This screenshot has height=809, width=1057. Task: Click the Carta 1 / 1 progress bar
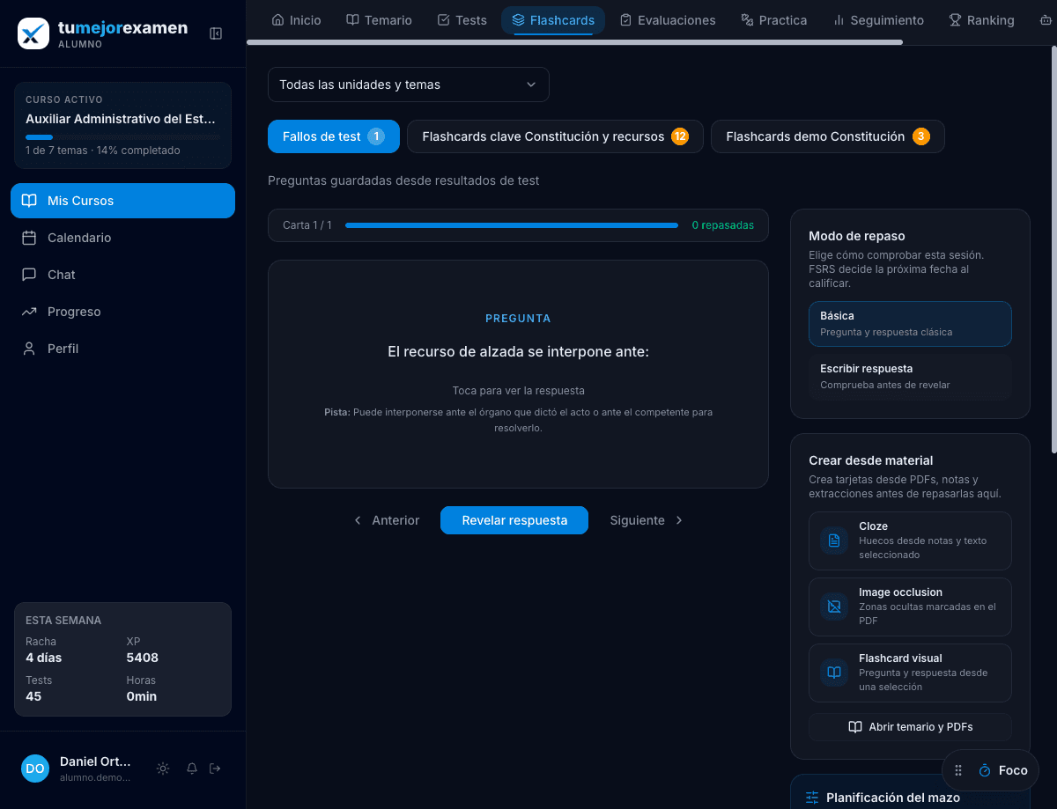click(512, 225)
